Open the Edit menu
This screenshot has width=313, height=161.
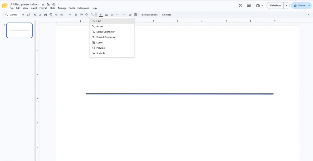pos(18,8)
